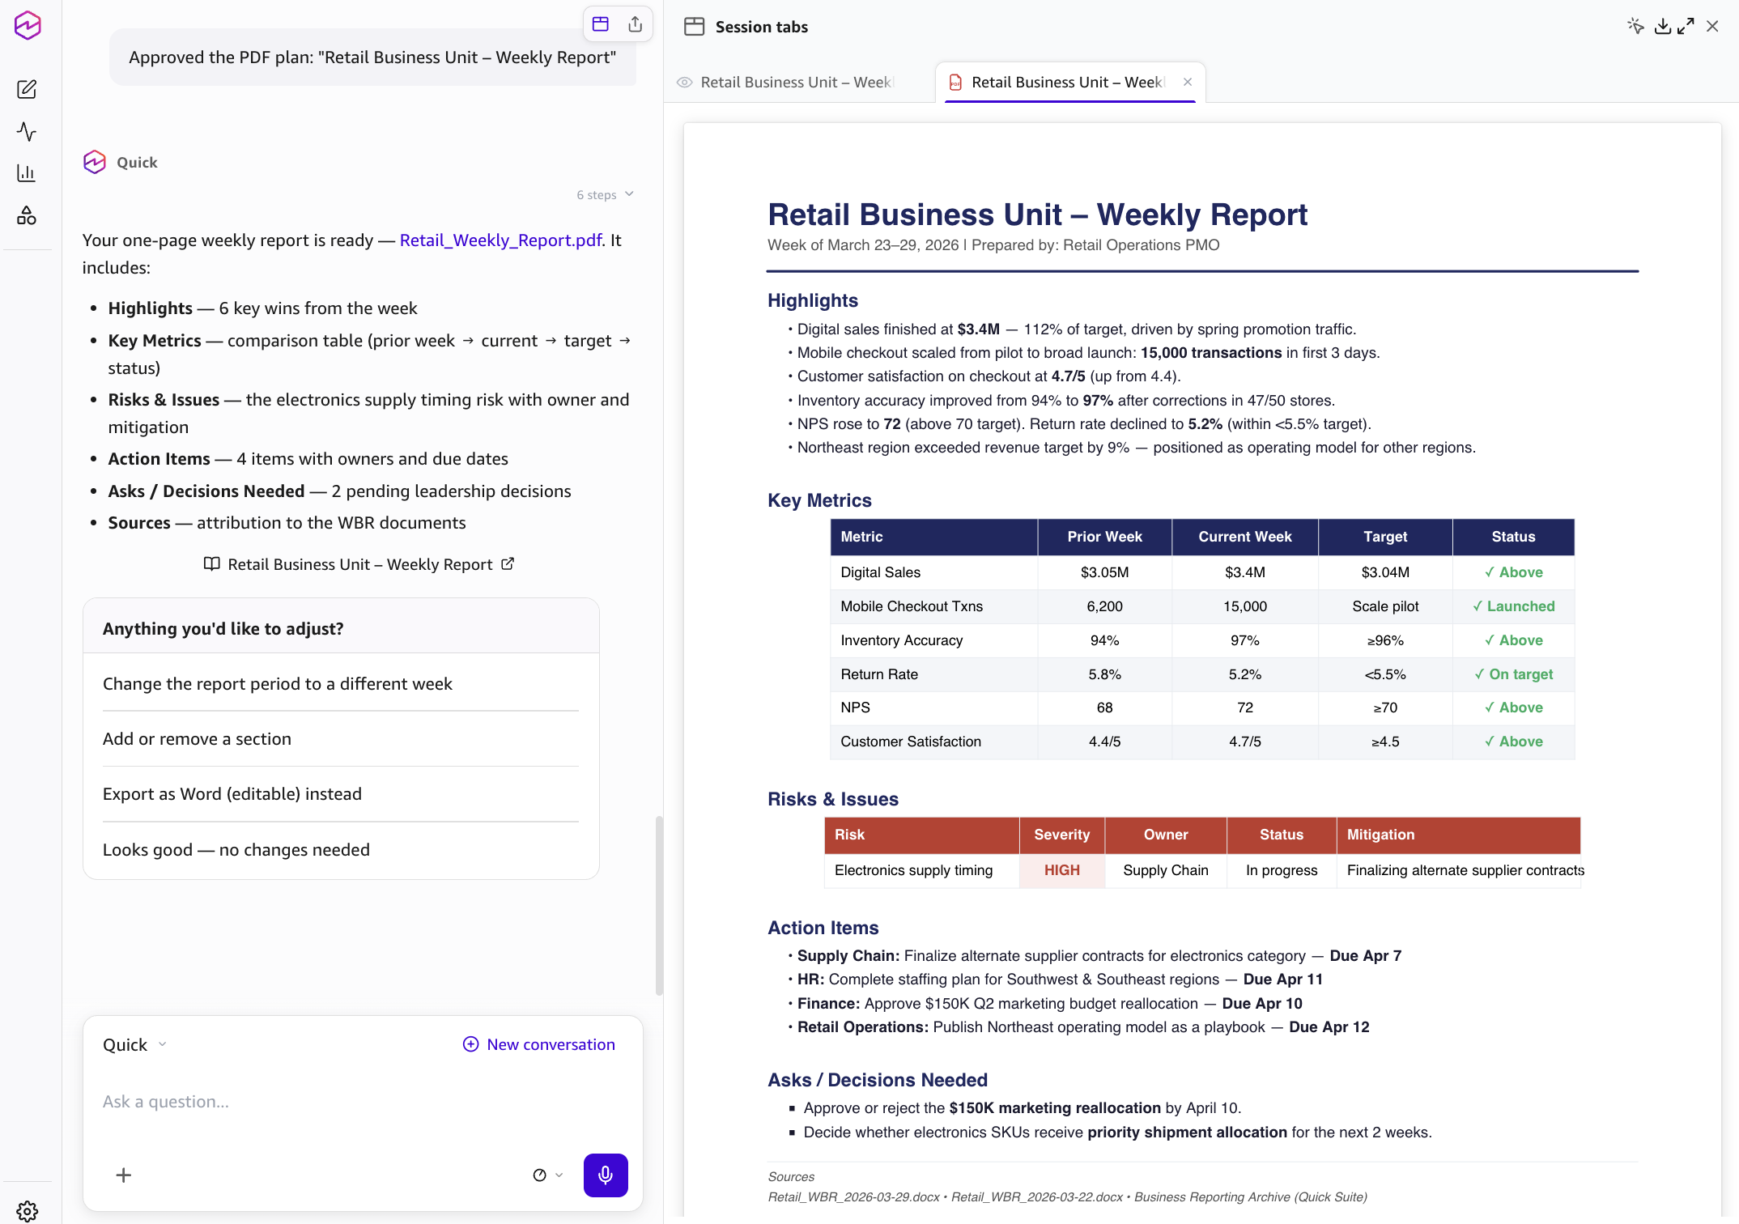Open the shapes icon in sidebar
Viewport: 1739px width, 1224px height.
pyautogui.click(x=27, y=215)
